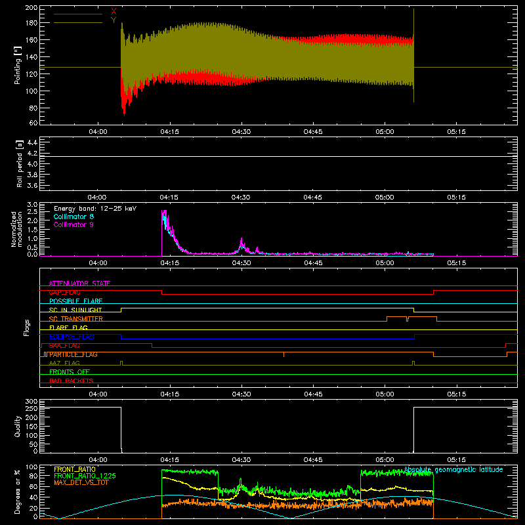Select the Y legend label in Pointing plot
This screenshot has width=525, height=525.
114,20
